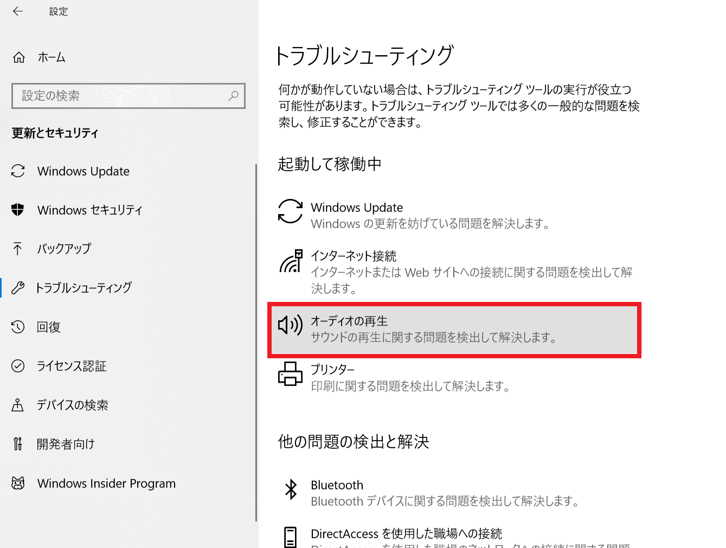
Task: Open 回復 settings page
Action: tap(48, 327)
